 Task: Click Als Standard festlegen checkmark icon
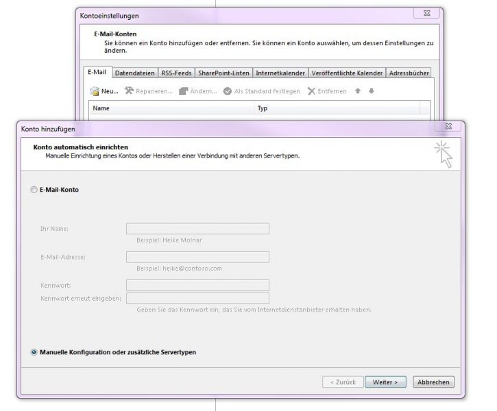[x=228, y=91]
